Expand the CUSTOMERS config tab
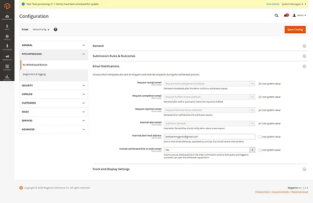Image resolution: width=313 pixels, height=203 pixels. (54, 103)
